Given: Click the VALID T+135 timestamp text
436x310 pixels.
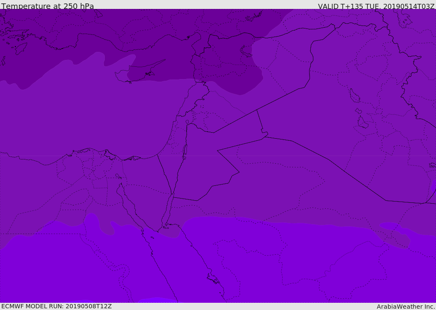Looking at the screenshot, I should [x=376, y=6].
